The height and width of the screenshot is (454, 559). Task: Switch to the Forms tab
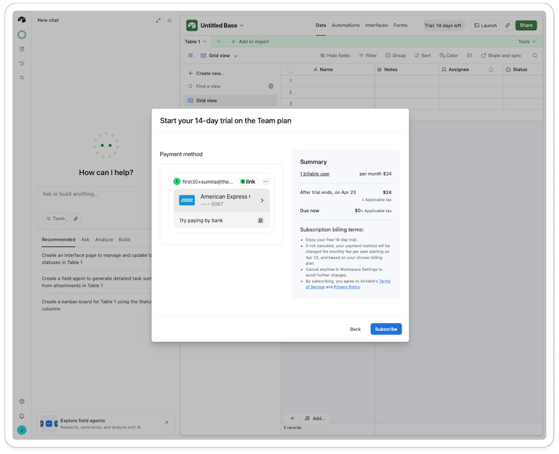point(400,25)
